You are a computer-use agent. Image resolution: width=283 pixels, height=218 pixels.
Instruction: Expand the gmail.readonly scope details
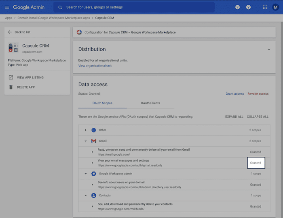[92, 163]
